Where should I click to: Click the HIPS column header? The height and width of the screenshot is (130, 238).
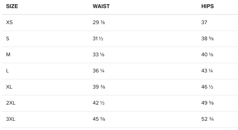pyautogui.click(x=208, y=7)
